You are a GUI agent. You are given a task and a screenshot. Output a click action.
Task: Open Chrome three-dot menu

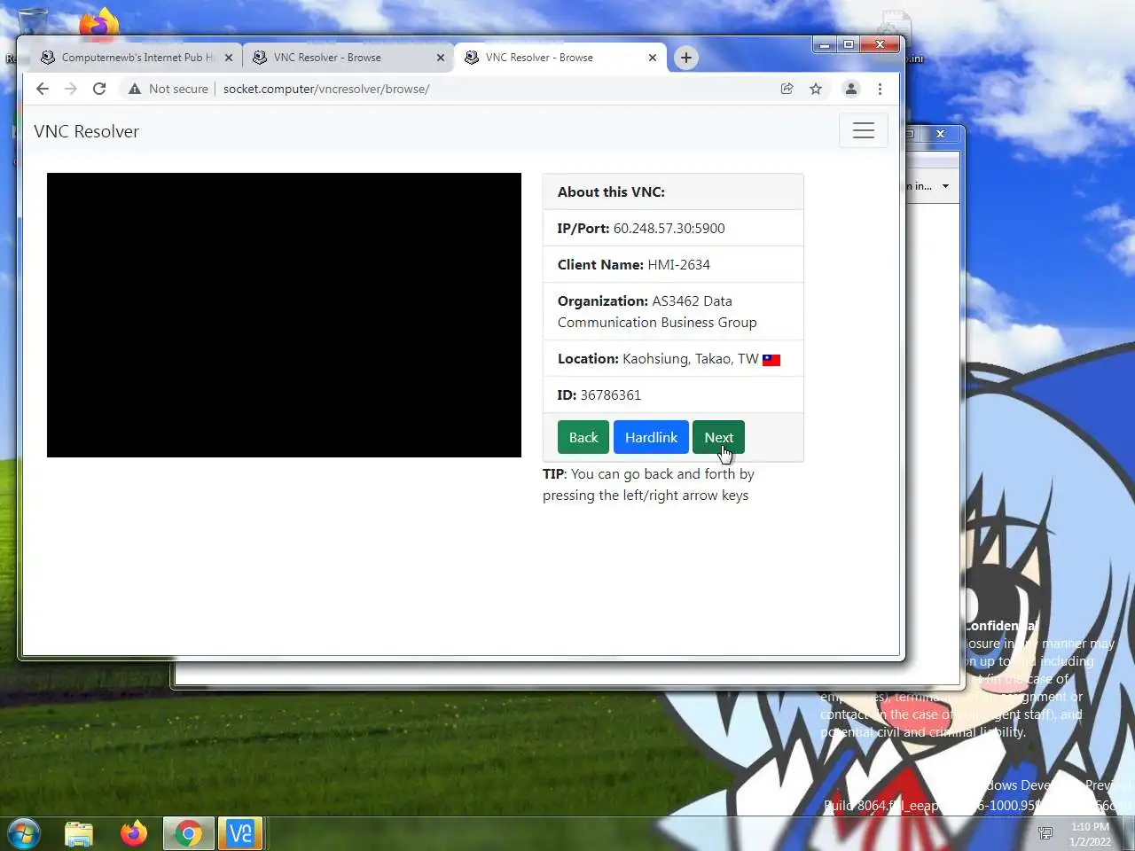[x=880, y=89]
